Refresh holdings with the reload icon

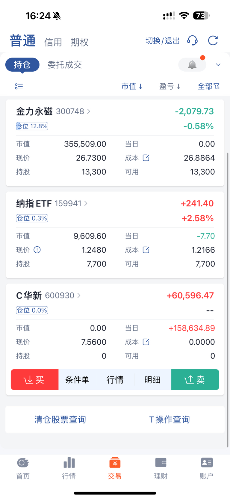pyautogui.click(x=213, y=40)
